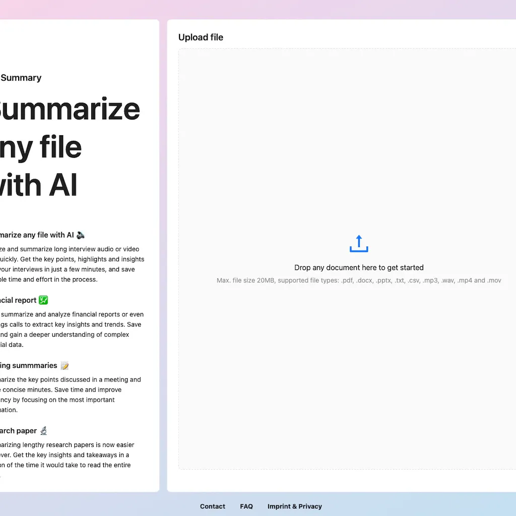Click the 'Summary' label above the headline

tap(21, 78)
